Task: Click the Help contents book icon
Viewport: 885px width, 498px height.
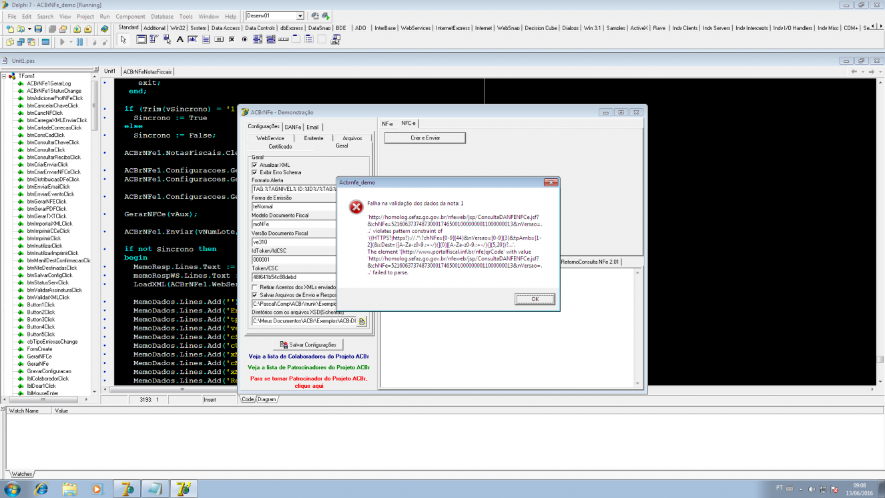Action: tap(105, 29)
